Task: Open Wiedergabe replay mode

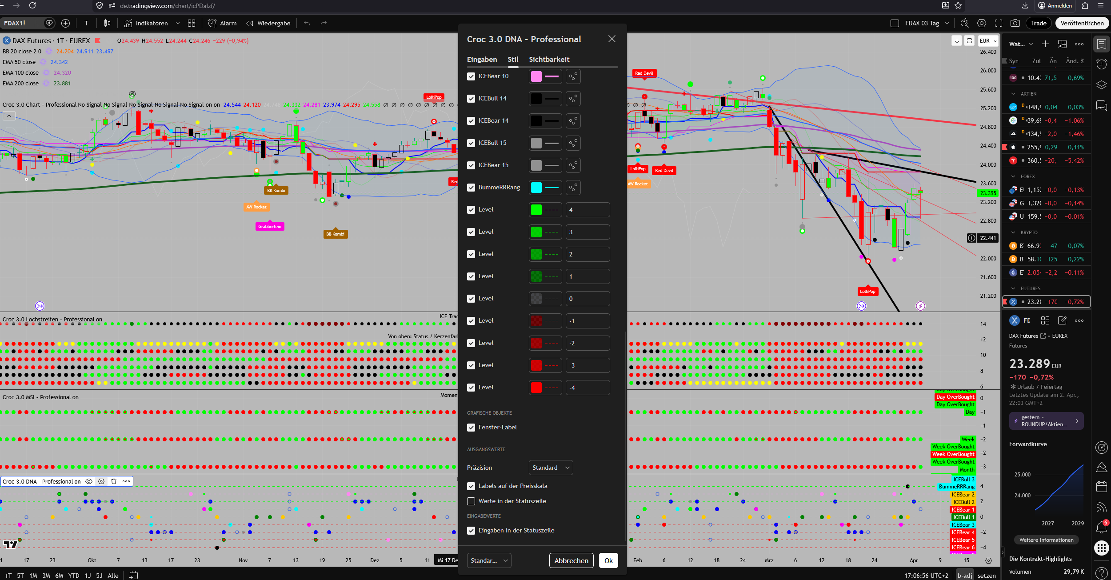Action: click(x=268, y=23)
